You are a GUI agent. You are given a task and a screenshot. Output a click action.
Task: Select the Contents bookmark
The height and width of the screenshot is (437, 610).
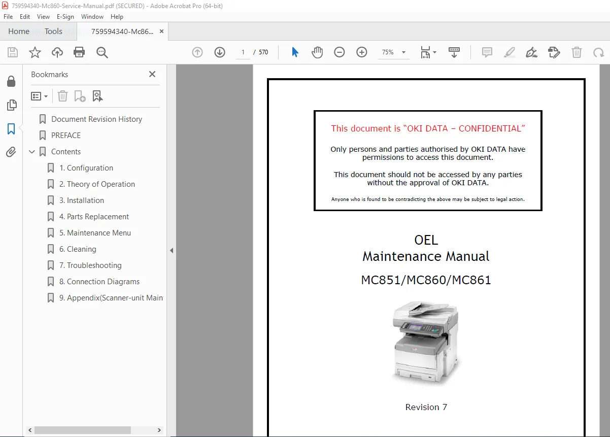66,152
